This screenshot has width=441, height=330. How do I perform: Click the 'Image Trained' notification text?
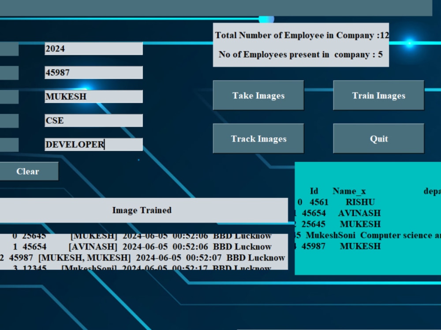(142, 210)
